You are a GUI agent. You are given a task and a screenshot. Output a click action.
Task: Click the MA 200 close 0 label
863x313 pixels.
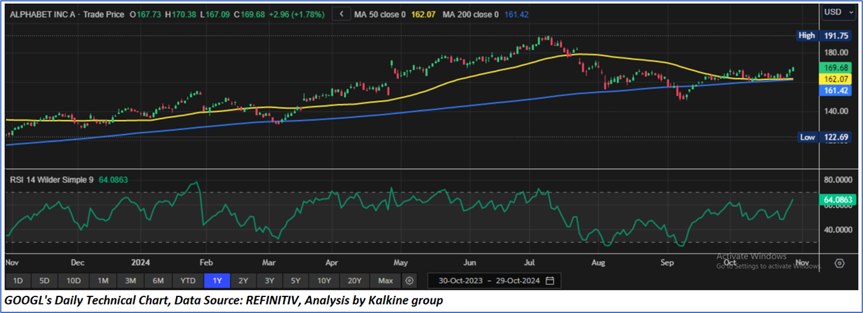coord(471,14)
